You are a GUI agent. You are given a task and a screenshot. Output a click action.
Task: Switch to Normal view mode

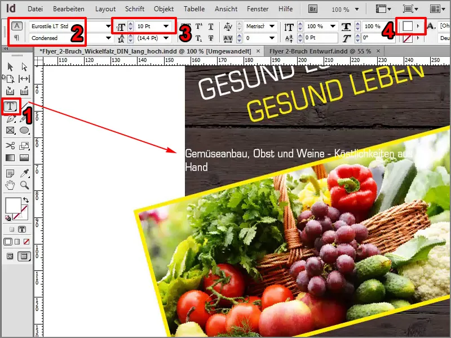10,256
